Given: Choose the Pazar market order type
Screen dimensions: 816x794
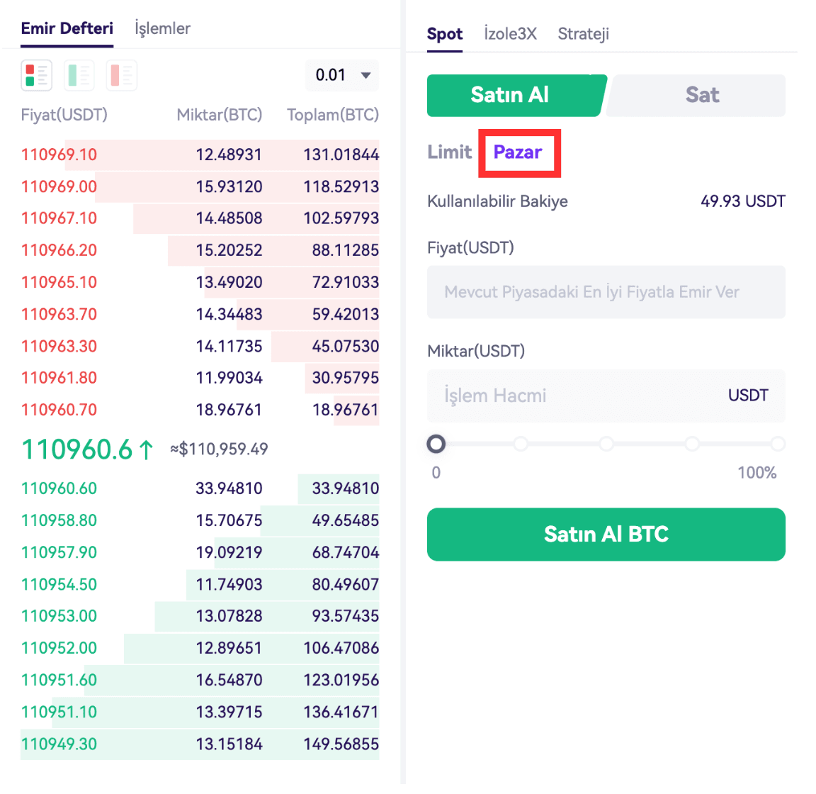Looking at the screenshot, I should click(x=518, y=152).
